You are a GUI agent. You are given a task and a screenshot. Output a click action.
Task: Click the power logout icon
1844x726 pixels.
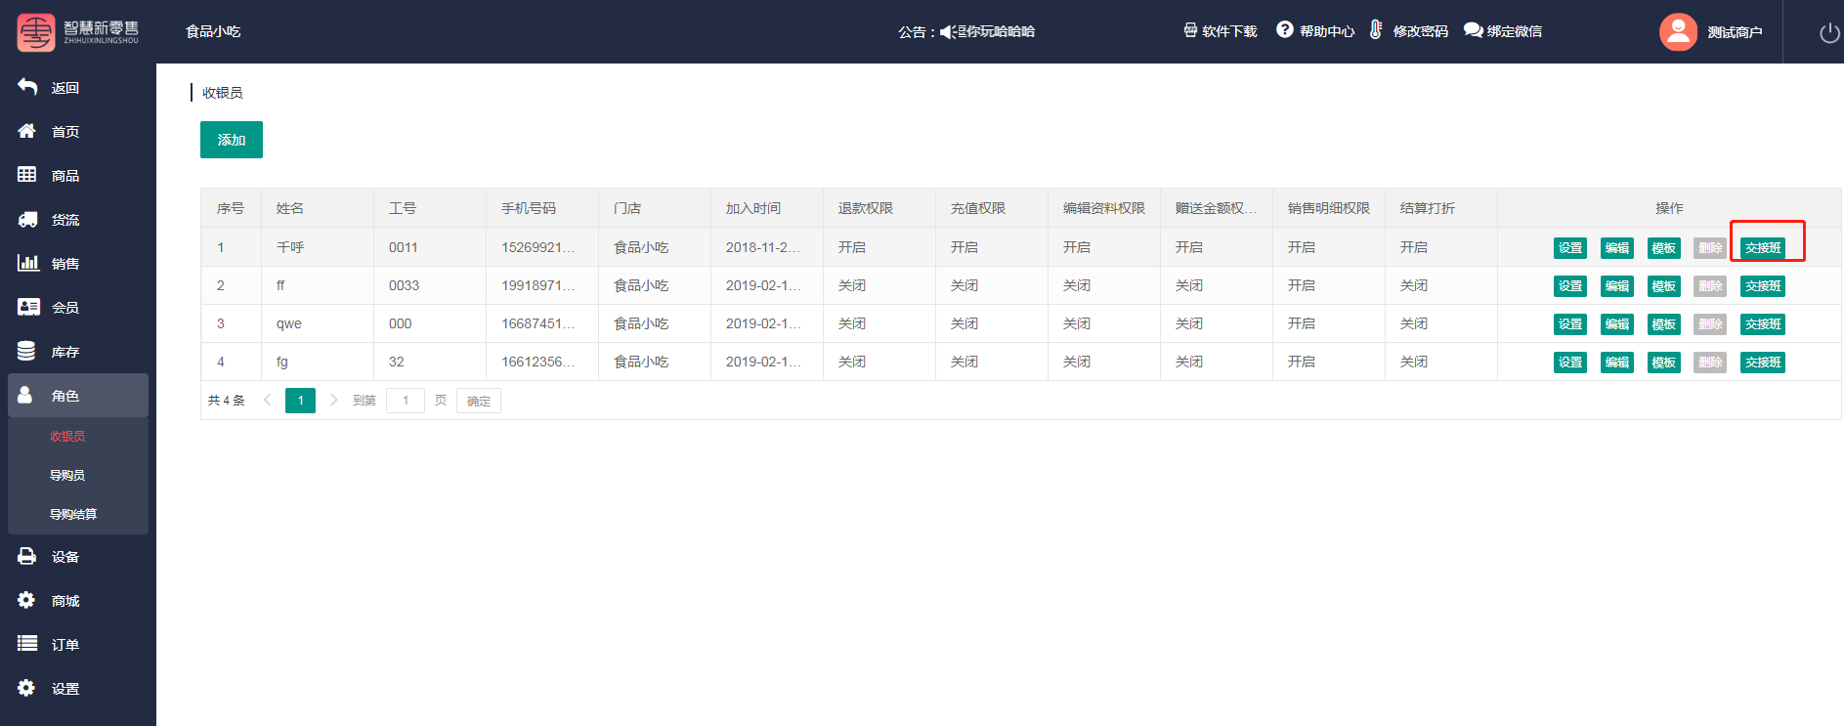click(1829, 33)
